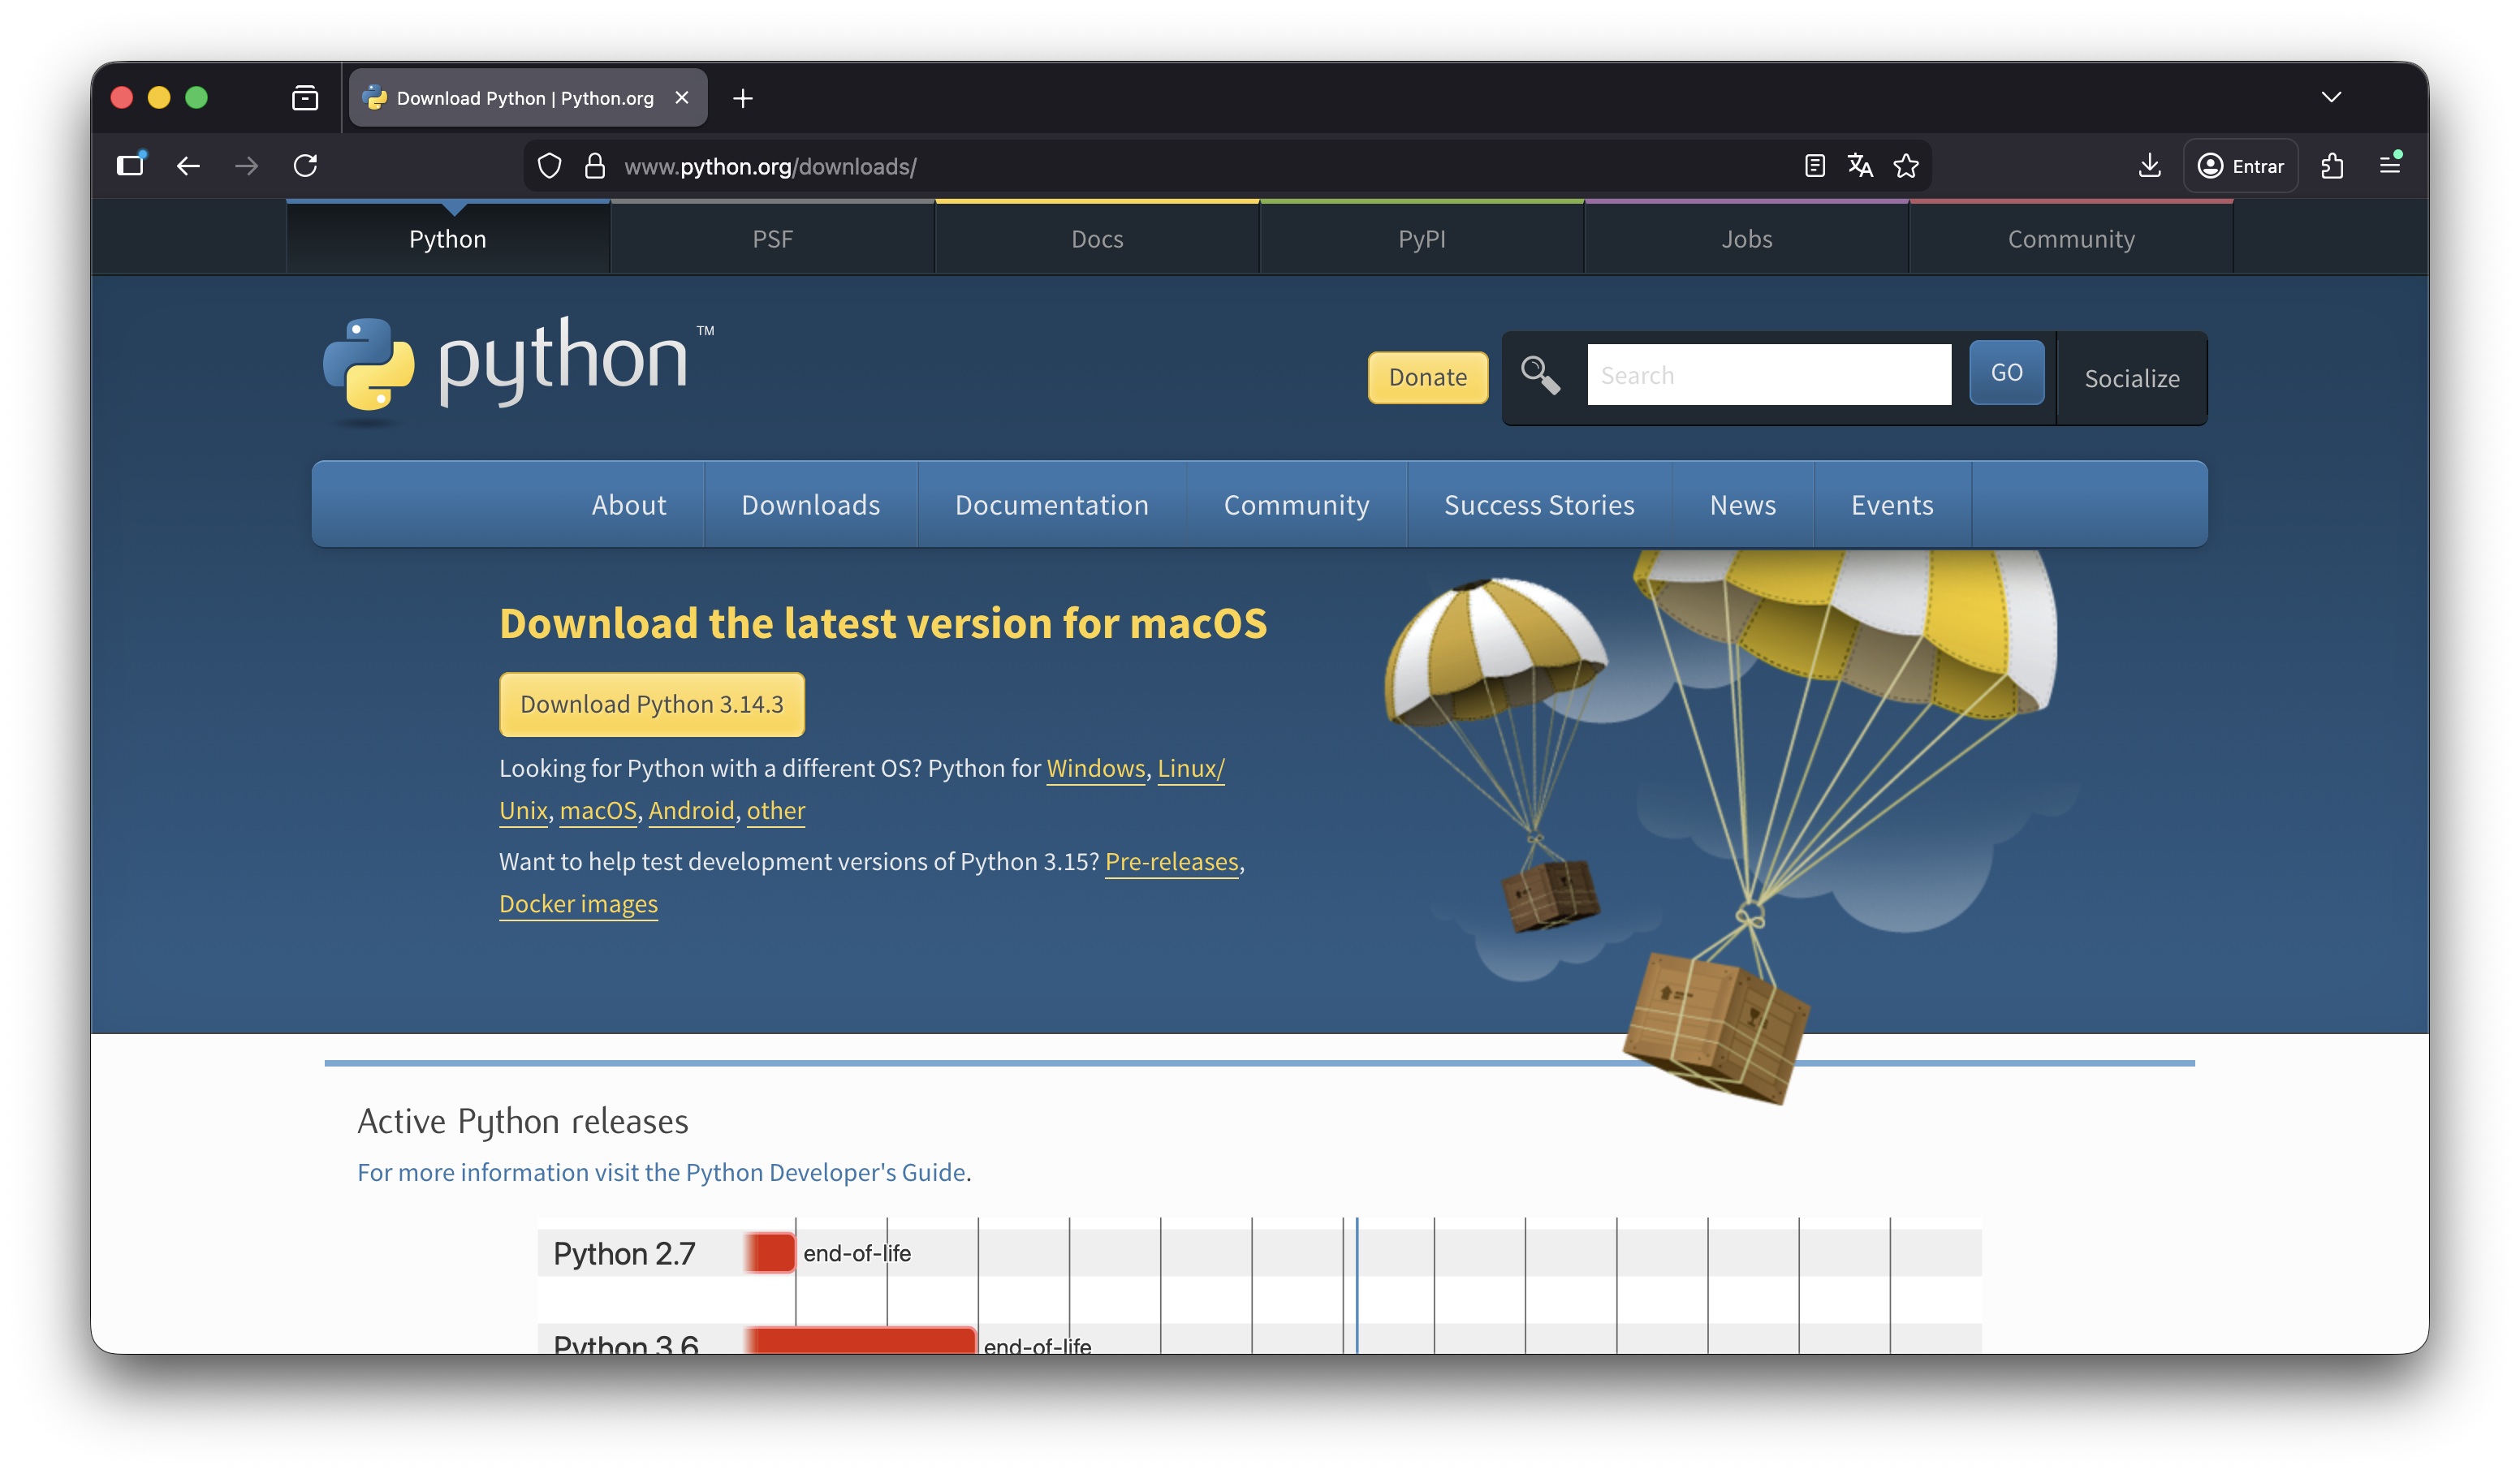Screen dimensions: 2520x1474
Task: Expand the list all tabs chevron
Action: click(2331, 97)
